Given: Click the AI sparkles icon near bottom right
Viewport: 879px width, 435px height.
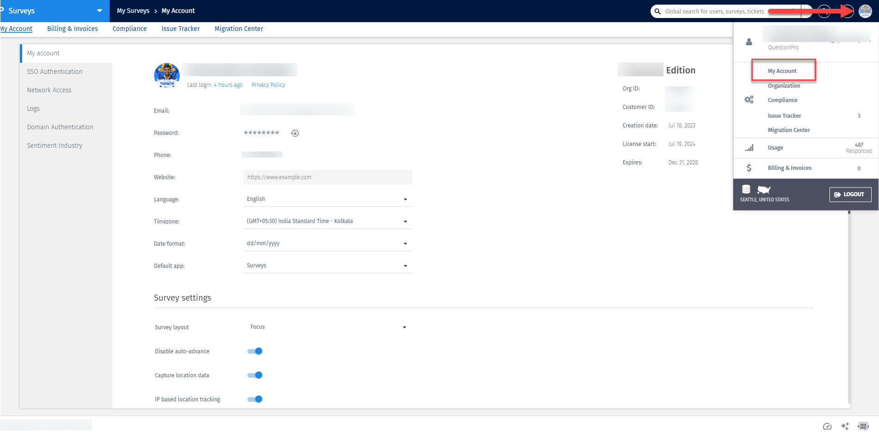Looking at the screenshot, I should 845,426.
